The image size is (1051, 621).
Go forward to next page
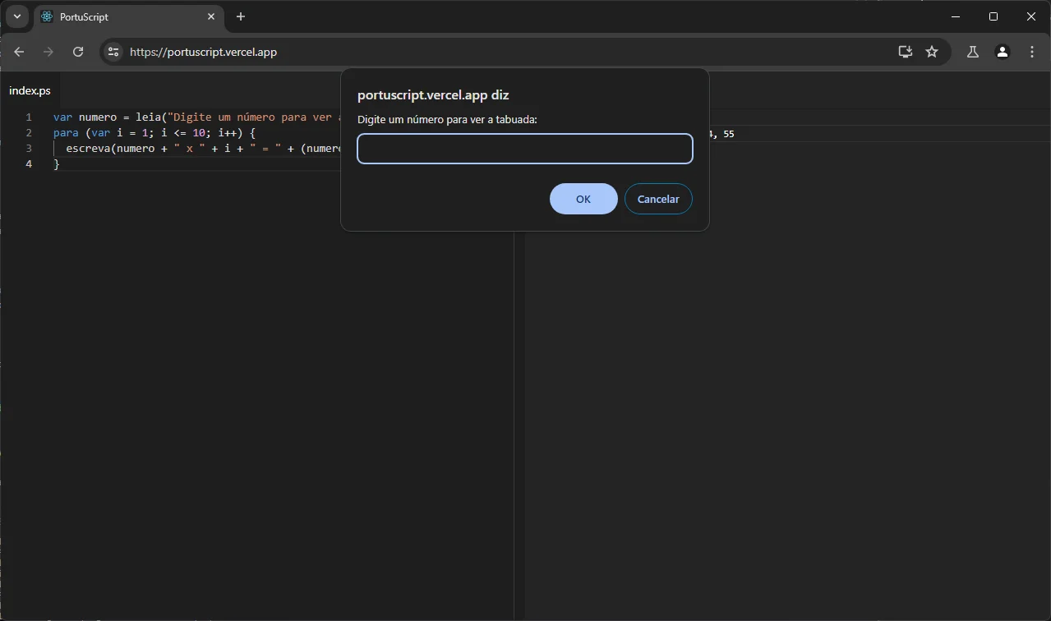click(48, 52)
